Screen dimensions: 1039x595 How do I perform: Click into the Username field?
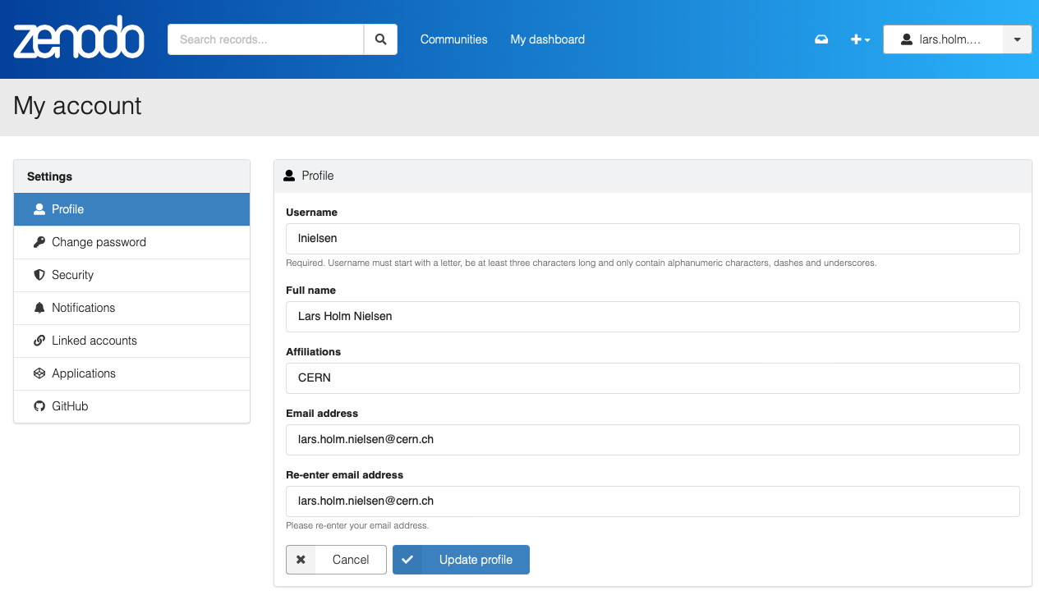(x=652, y=239)
